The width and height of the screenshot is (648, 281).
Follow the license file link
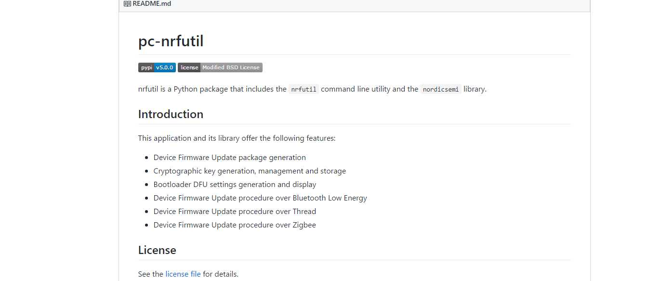coord(183,274)
